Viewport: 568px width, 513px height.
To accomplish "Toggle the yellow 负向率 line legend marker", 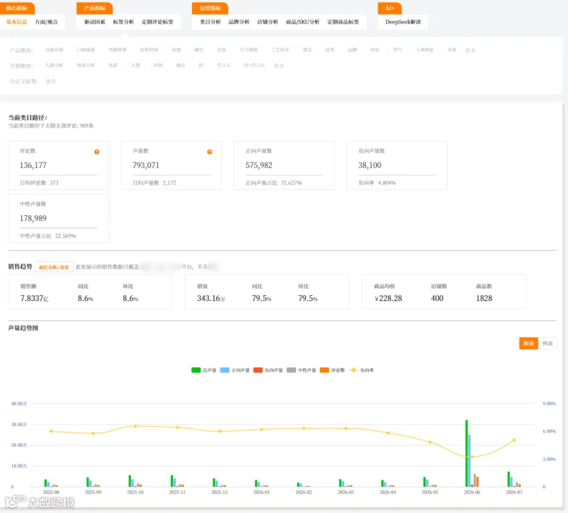I will tap(353, 370).
